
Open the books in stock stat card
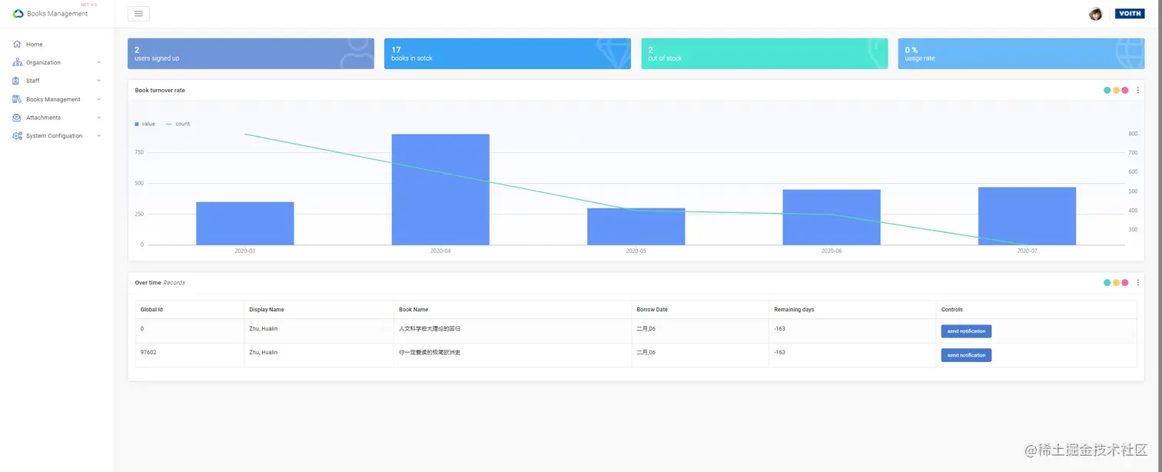tap(507, 54)
